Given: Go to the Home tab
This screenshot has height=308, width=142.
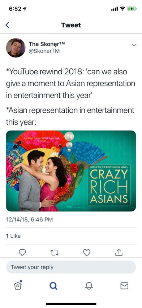Looking at the screenshot, I should pos(18,285).
